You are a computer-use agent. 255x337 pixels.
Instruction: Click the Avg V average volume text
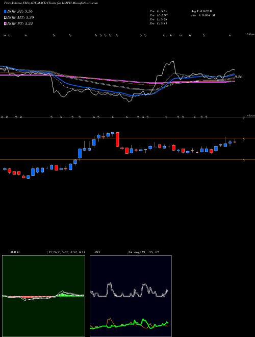coord(201,11)
